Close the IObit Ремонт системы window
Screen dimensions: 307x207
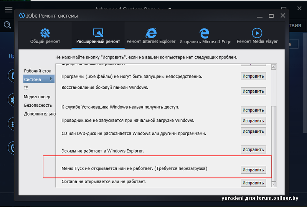click(283, 15)
